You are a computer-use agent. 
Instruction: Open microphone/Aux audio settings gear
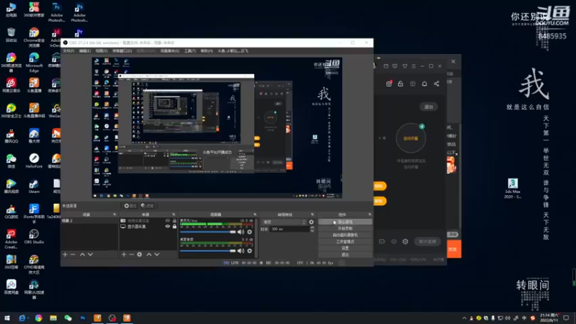point(250,232)
